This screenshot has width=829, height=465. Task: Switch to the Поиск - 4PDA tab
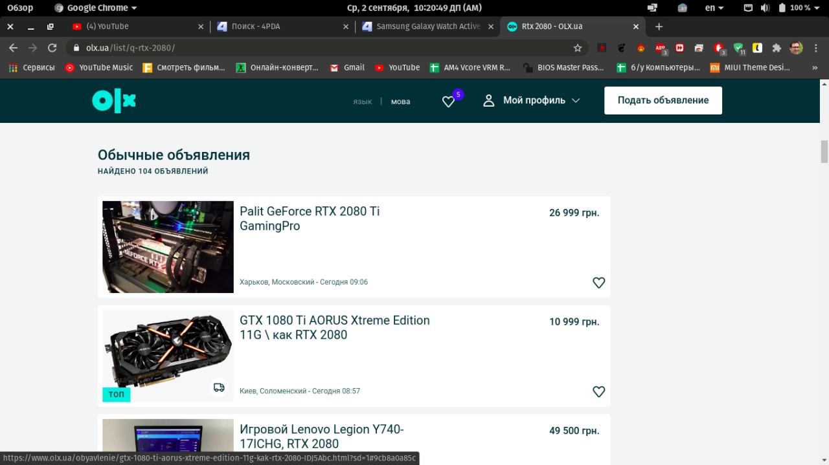coord(284,27)
